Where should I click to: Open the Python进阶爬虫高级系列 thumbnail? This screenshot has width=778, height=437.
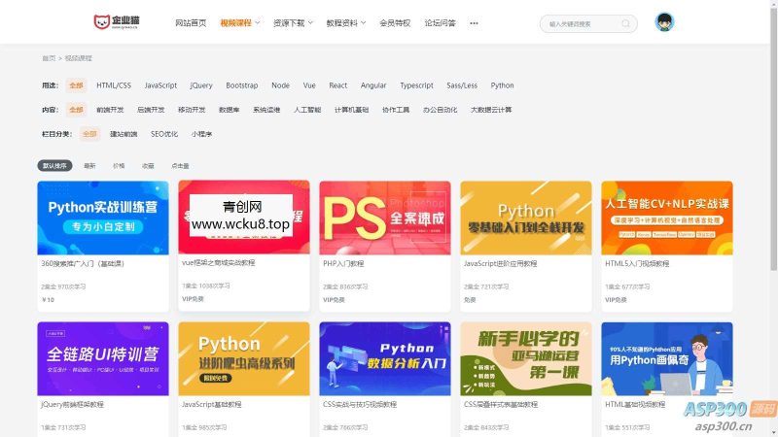[x=244, y=358]
